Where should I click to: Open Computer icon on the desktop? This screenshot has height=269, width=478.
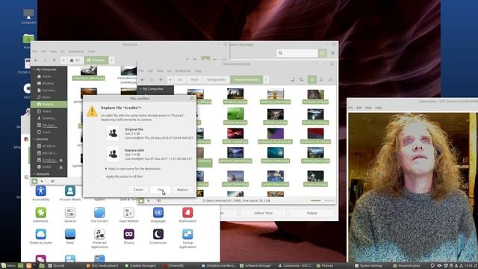(x=28, y=16)
